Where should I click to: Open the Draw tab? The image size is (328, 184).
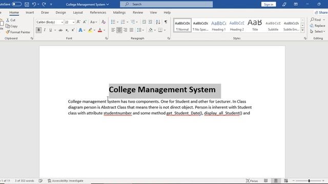pos(45,12)
